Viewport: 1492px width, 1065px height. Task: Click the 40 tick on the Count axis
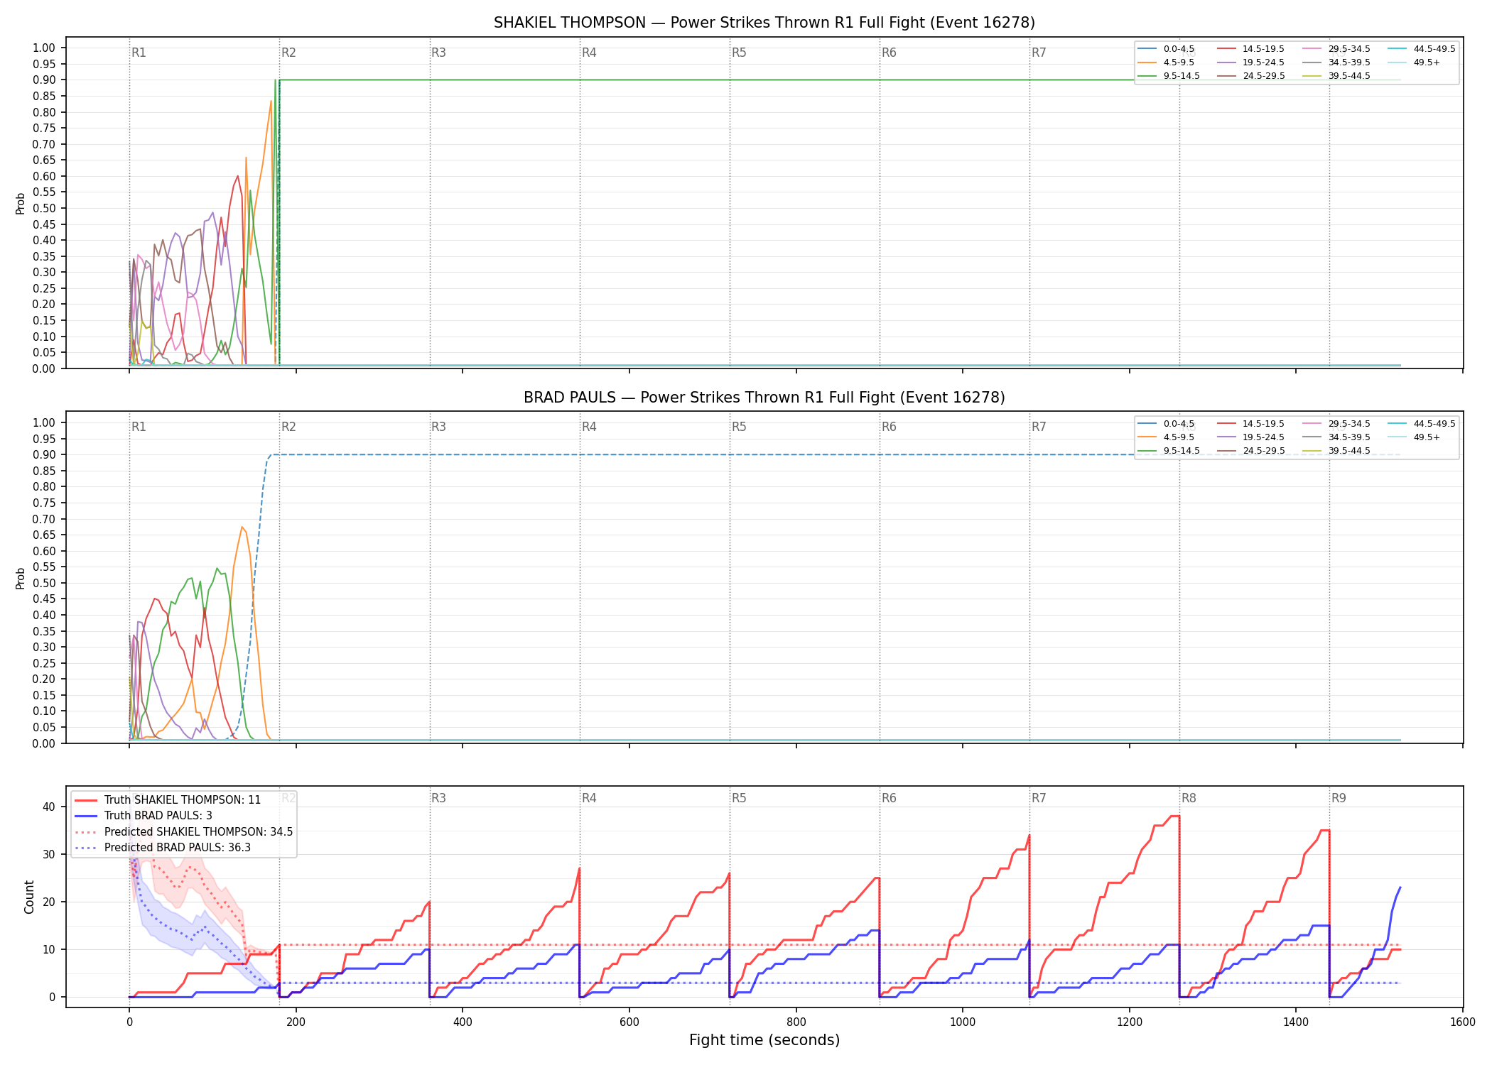(x=49, y=807)
